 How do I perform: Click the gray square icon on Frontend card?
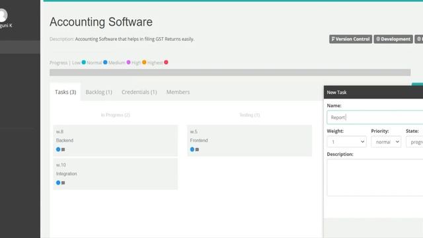(197, 149)
